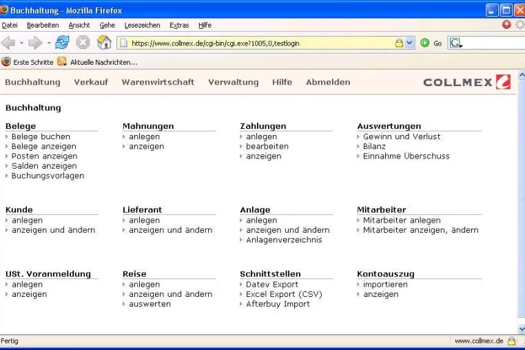
Task: Open Buchungsvorlagen link
Action: click(x=48, y=176)
